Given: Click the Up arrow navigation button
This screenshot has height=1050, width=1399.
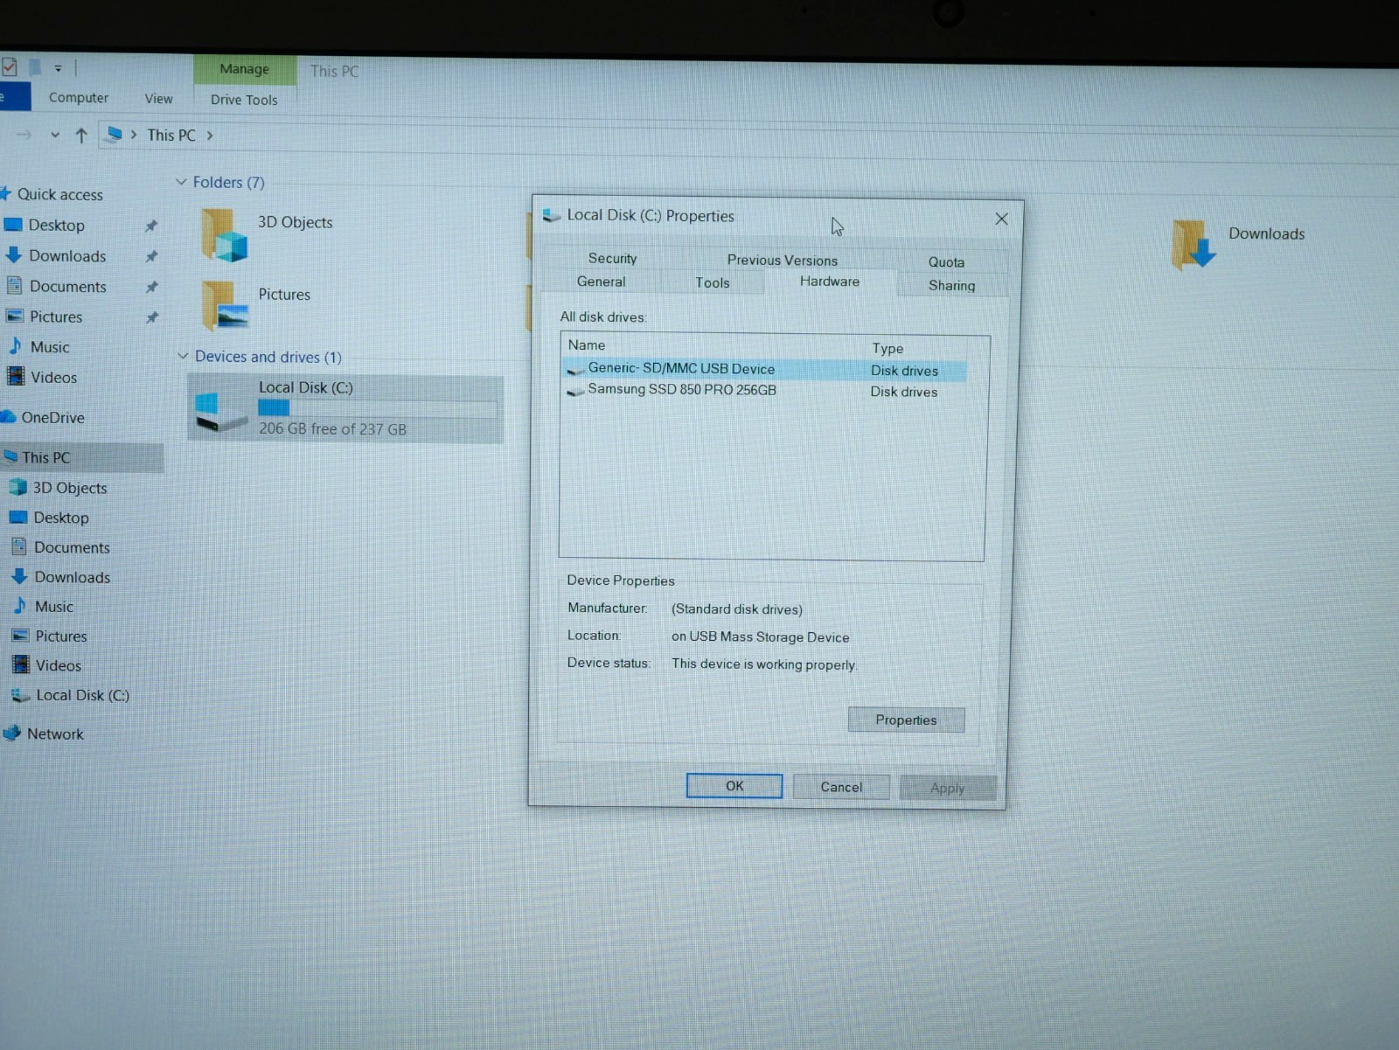Looking at the screenshot, I should 81,135.
